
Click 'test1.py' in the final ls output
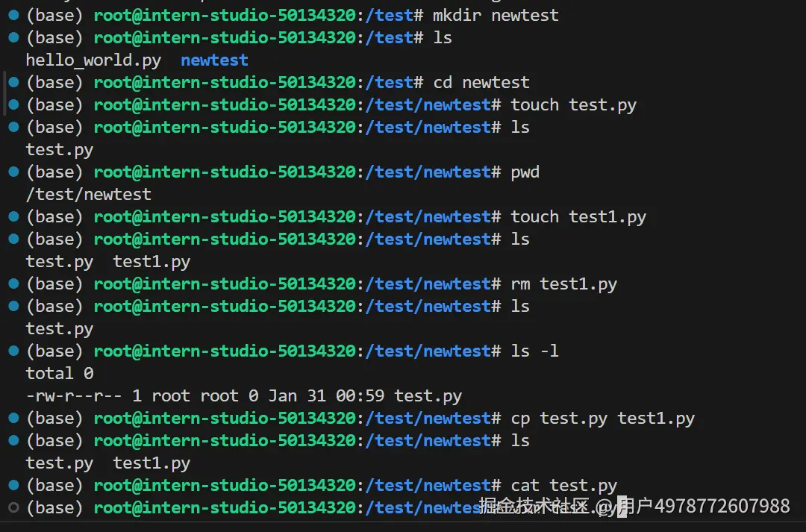(x=151, y=463)
